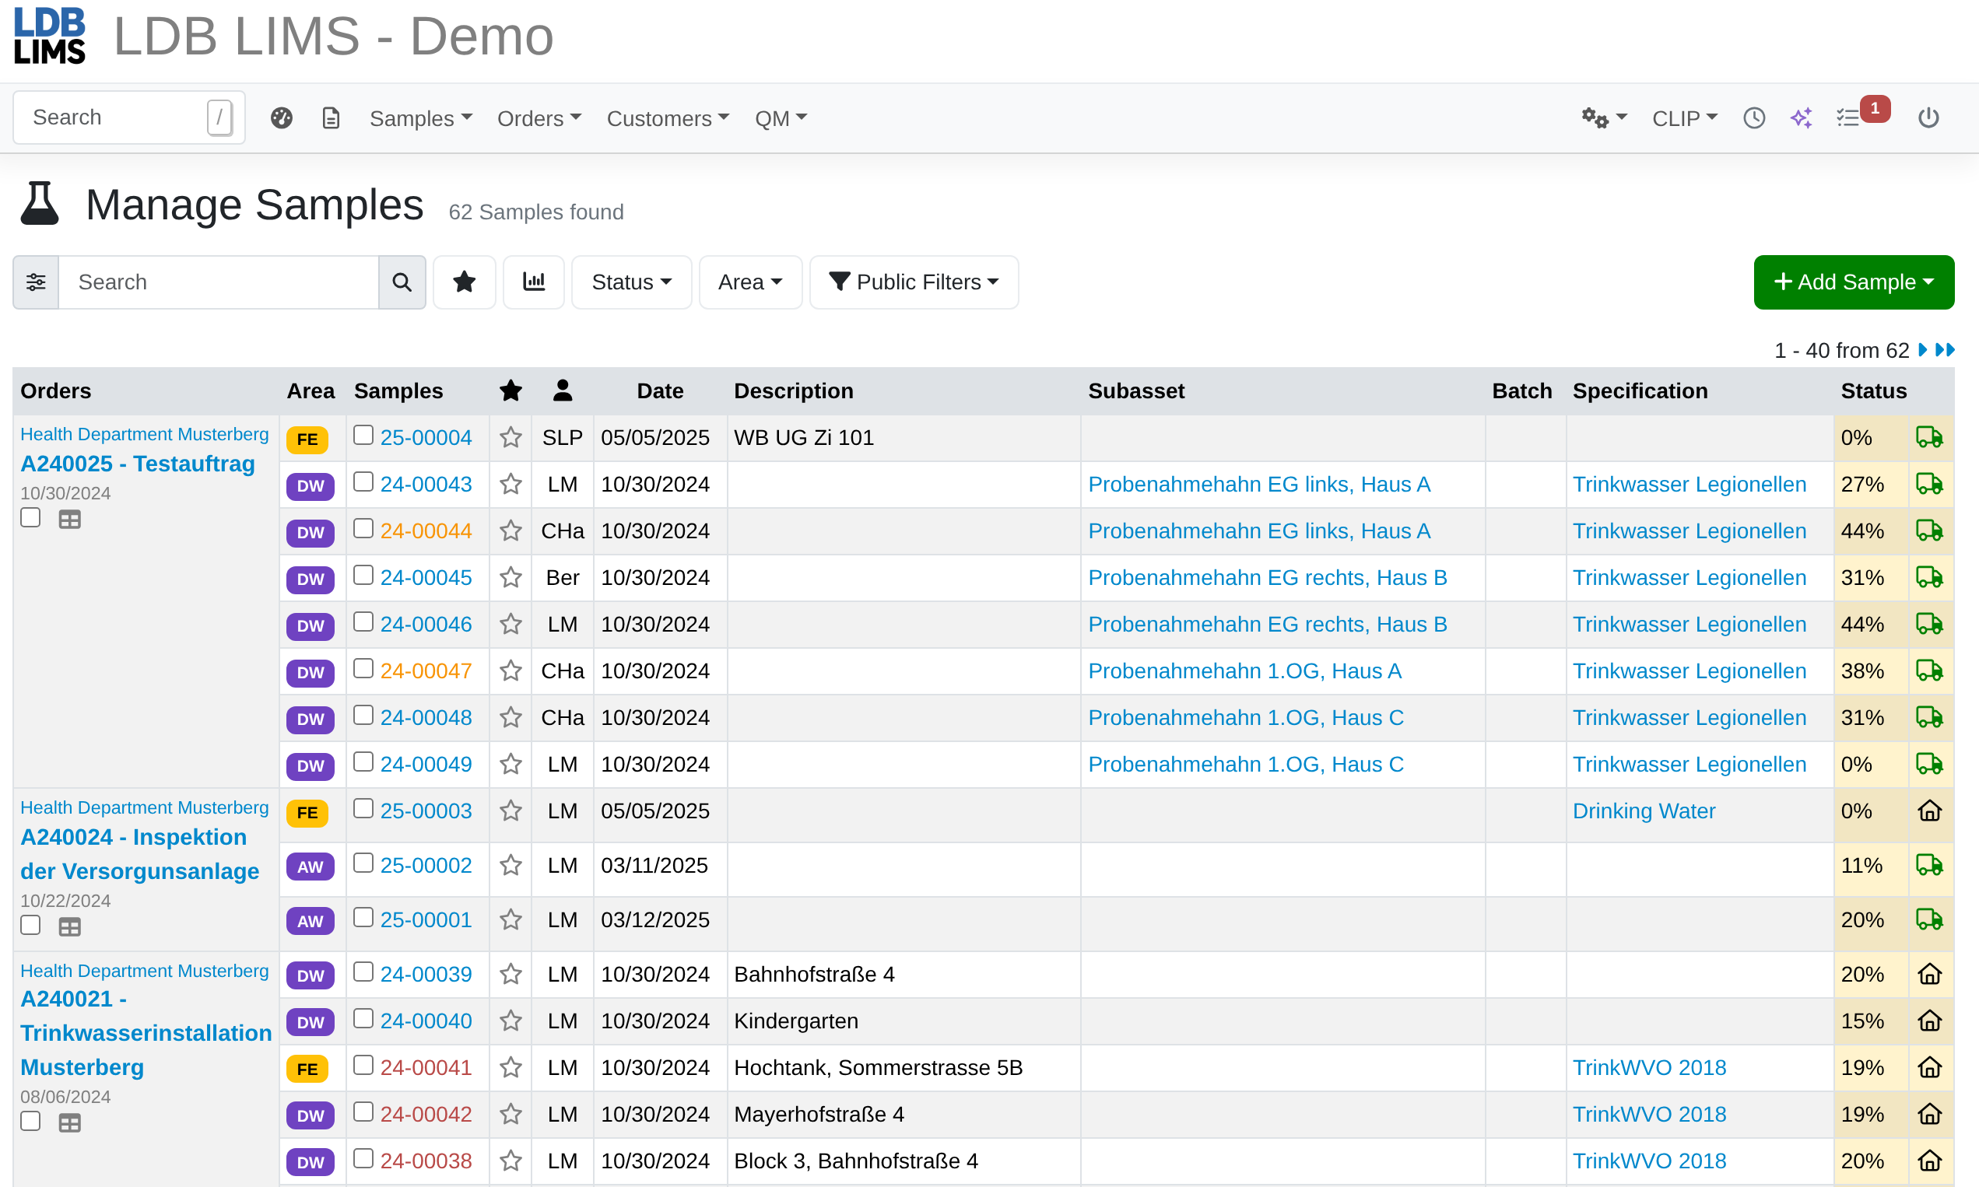Click the LDB LIMS logo

click(50, 36)
